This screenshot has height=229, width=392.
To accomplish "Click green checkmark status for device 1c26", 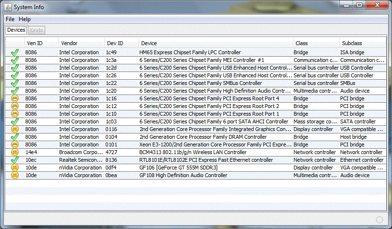I will [15, 75].
